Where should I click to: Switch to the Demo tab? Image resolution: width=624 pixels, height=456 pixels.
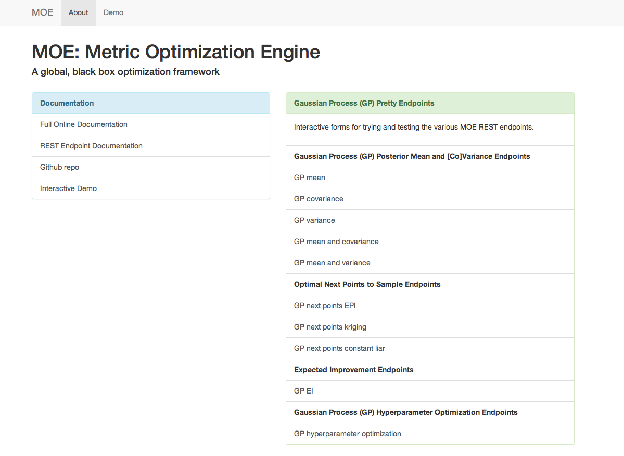113,12
